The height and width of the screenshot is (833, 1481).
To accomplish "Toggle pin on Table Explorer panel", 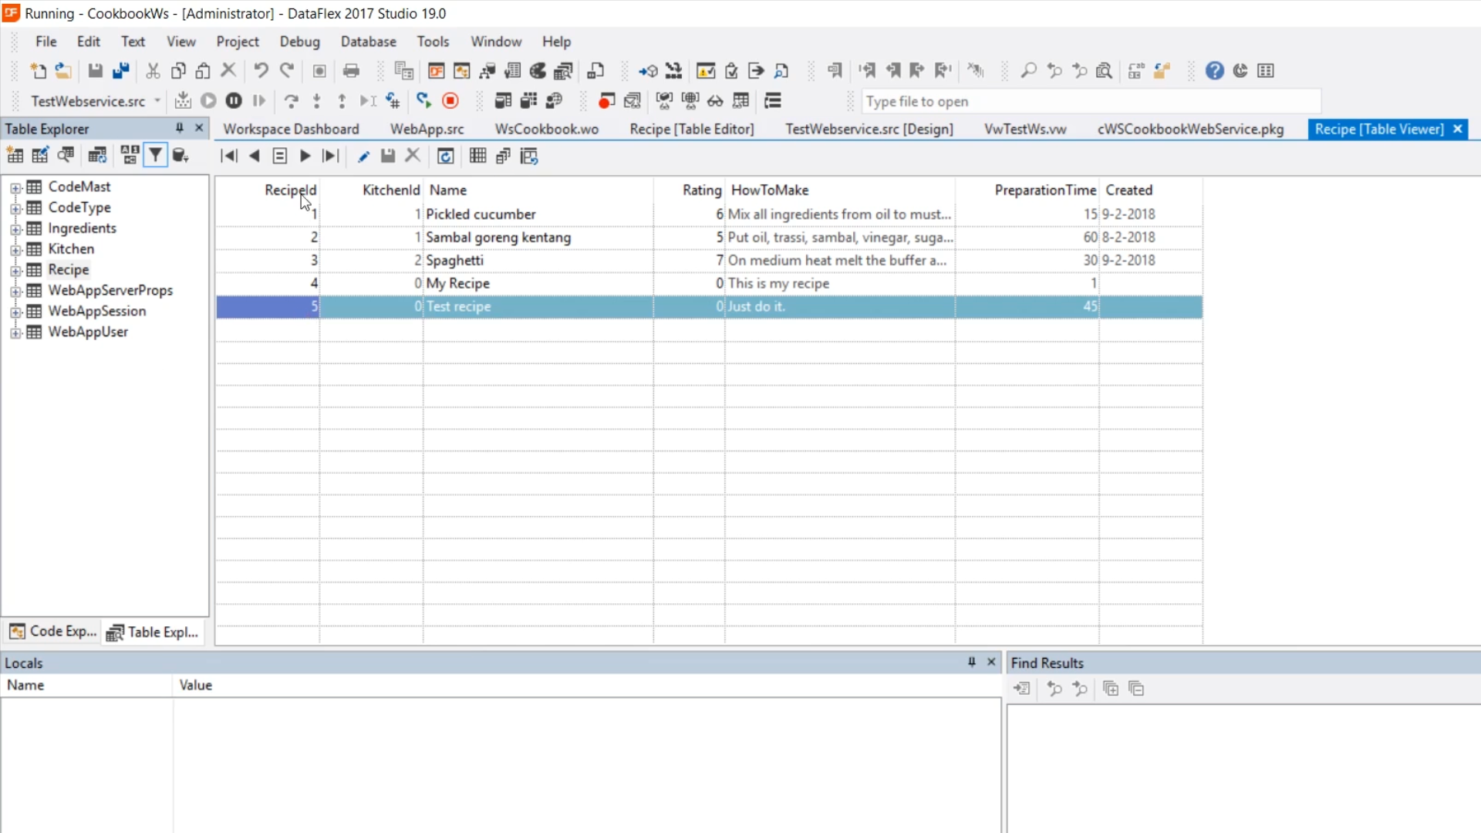I will [180, 128].
